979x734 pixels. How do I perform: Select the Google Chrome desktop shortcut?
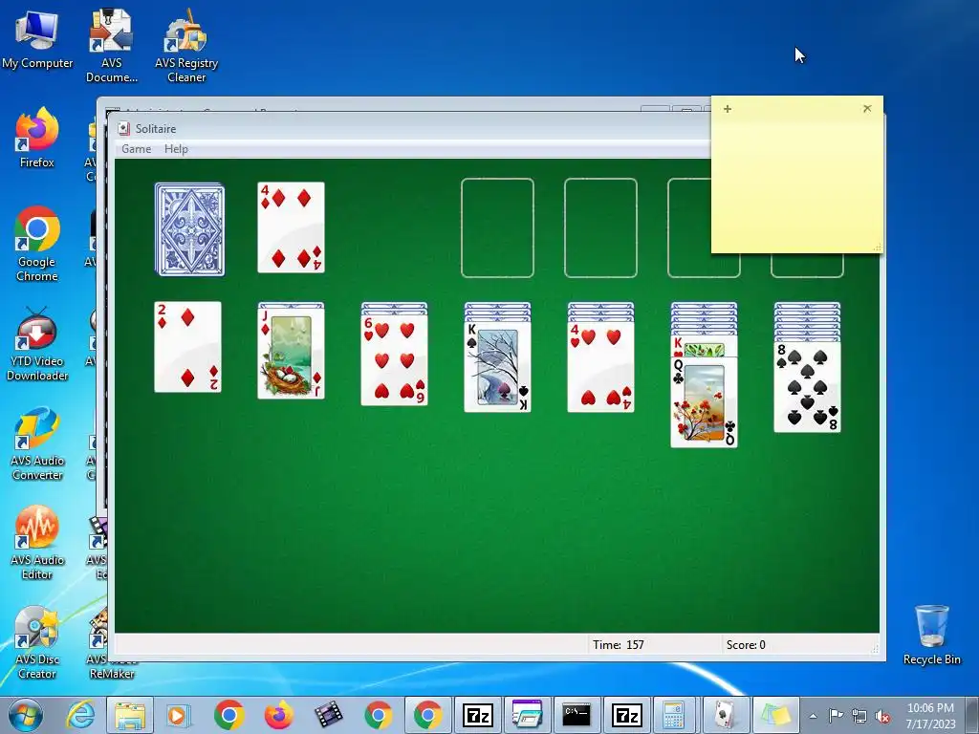click(x=37, y=244)
